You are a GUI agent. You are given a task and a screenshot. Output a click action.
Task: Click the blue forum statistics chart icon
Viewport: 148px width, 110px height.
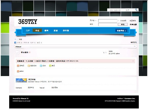pyautogui.click(x=15, y=43)
